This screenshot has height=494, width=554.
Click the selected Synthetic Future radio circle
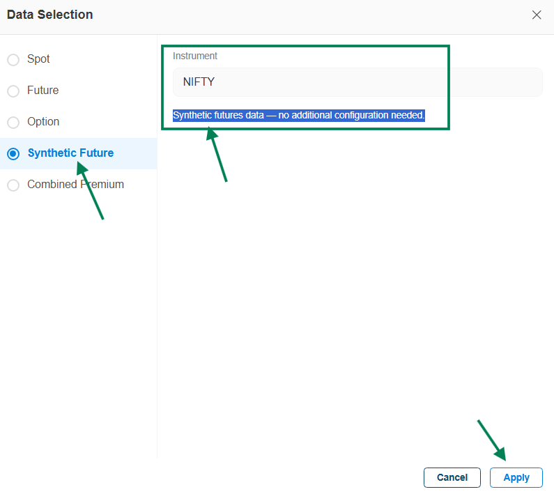coord(13,154)
